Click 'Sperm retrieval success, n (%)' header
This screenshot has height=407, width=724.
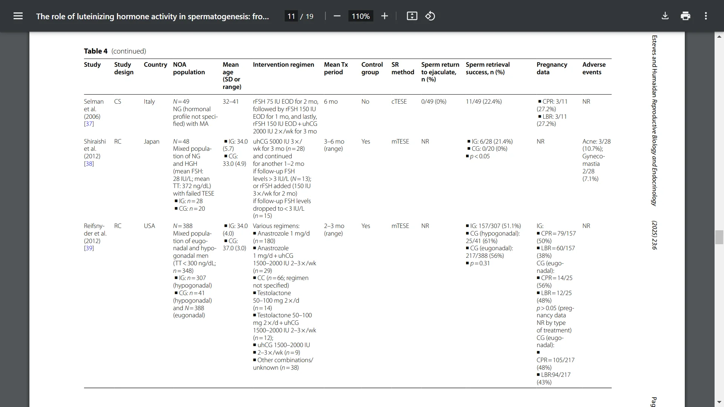click(x=488, y=68)
